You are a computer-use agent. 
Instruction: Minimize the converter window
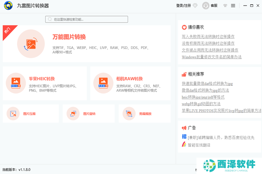coord(245,6)
